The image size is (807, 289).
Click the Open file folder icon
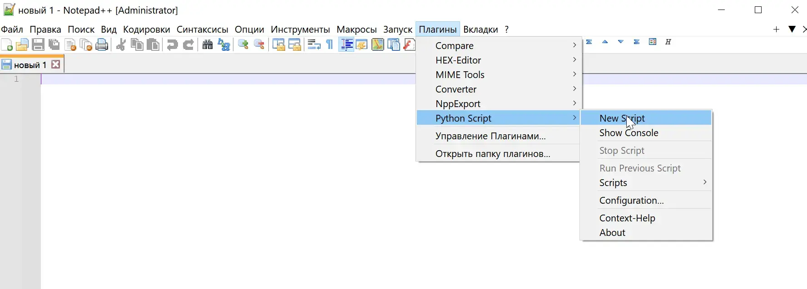[22, 44]
